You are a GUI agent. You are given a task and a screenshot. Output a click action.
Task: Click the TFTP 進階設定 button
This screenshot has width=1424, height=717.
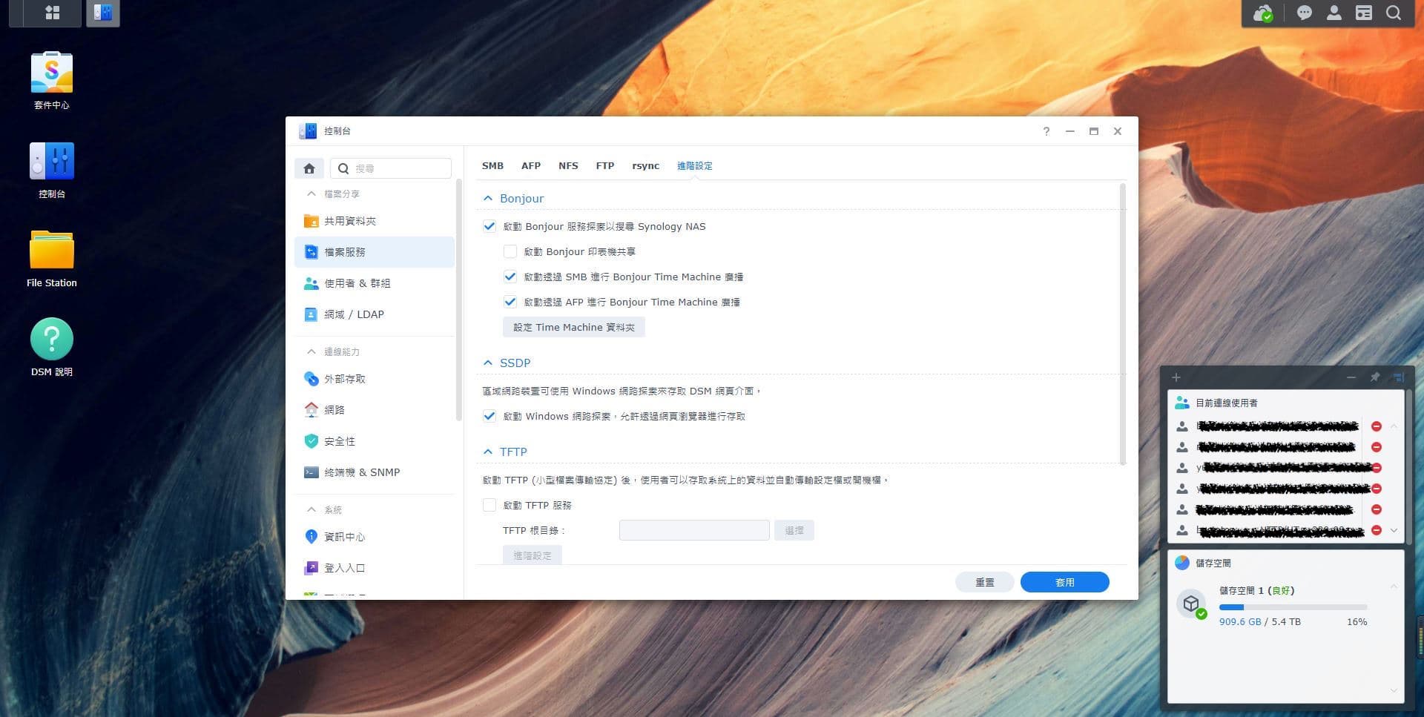click(x=533, y=555)
